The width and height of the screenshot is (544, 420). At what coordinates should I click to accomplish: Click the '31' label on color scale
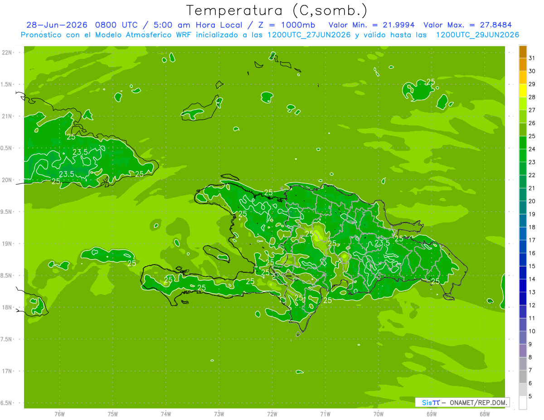pos(532,58)
